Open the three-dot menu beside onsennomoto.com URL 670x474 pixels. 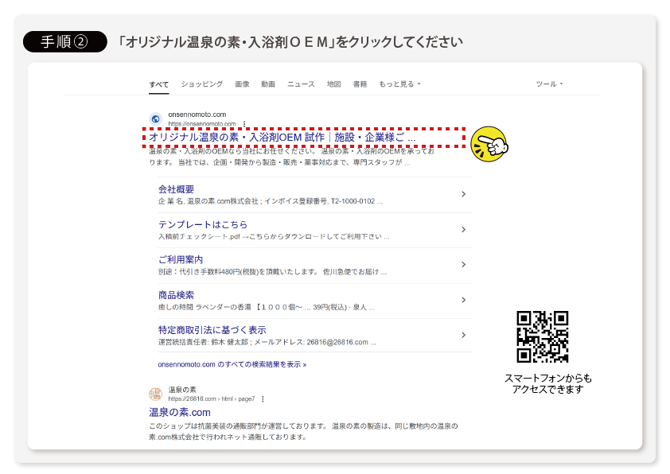click(244, 124)
